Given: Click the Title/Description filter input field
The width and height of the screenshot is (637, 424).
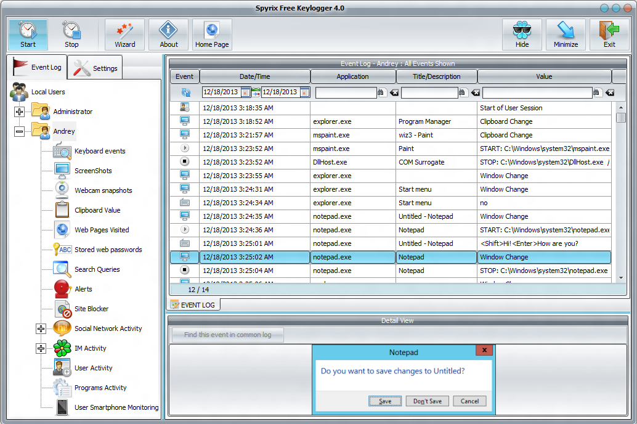Looking at the screenshot, I should coord(429,92).
